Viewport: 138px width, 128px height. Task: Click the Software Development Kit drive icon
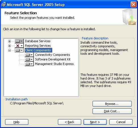(x=28, y=59)
